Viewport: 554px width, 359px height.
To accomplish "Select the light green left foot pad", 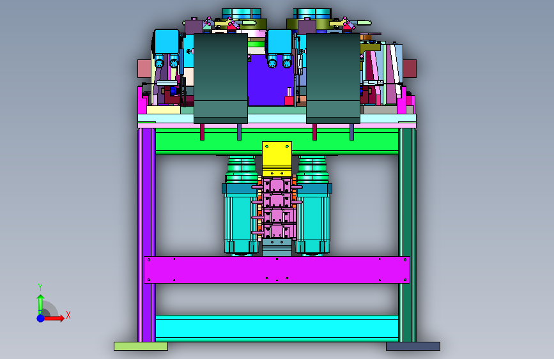I will point(141,346).
